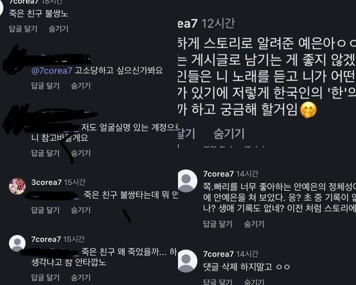The image size is (356, 285).
Task: Hide the 쪽.빠리를 comment
Action: pos(254,224)
